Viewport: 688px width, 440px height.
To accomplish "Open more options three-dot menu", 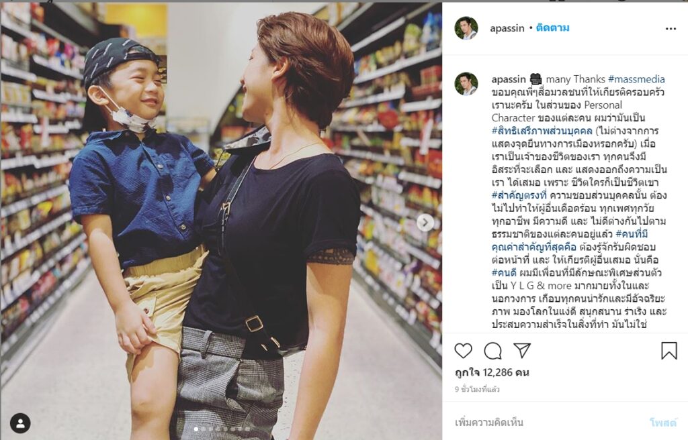I will coord(671,28).
